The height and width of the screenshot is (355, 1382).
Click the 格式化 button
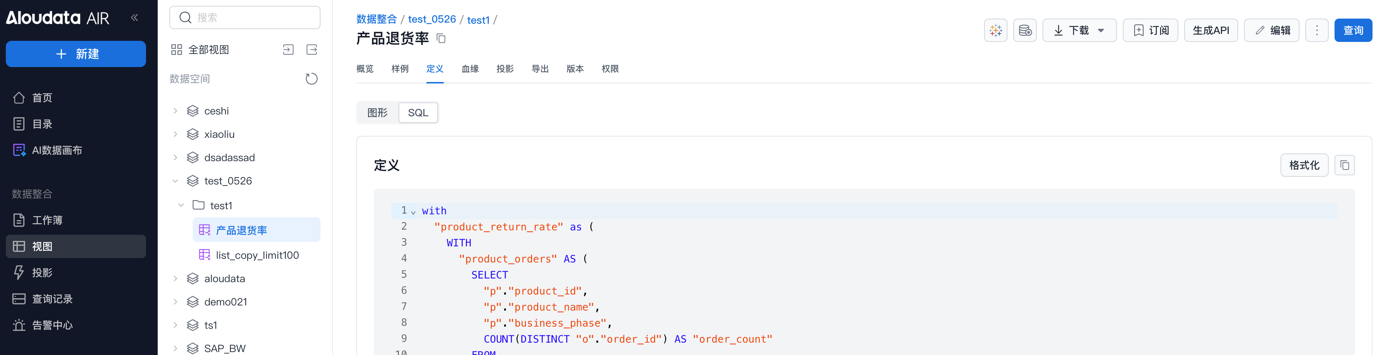click(1304, 165)
